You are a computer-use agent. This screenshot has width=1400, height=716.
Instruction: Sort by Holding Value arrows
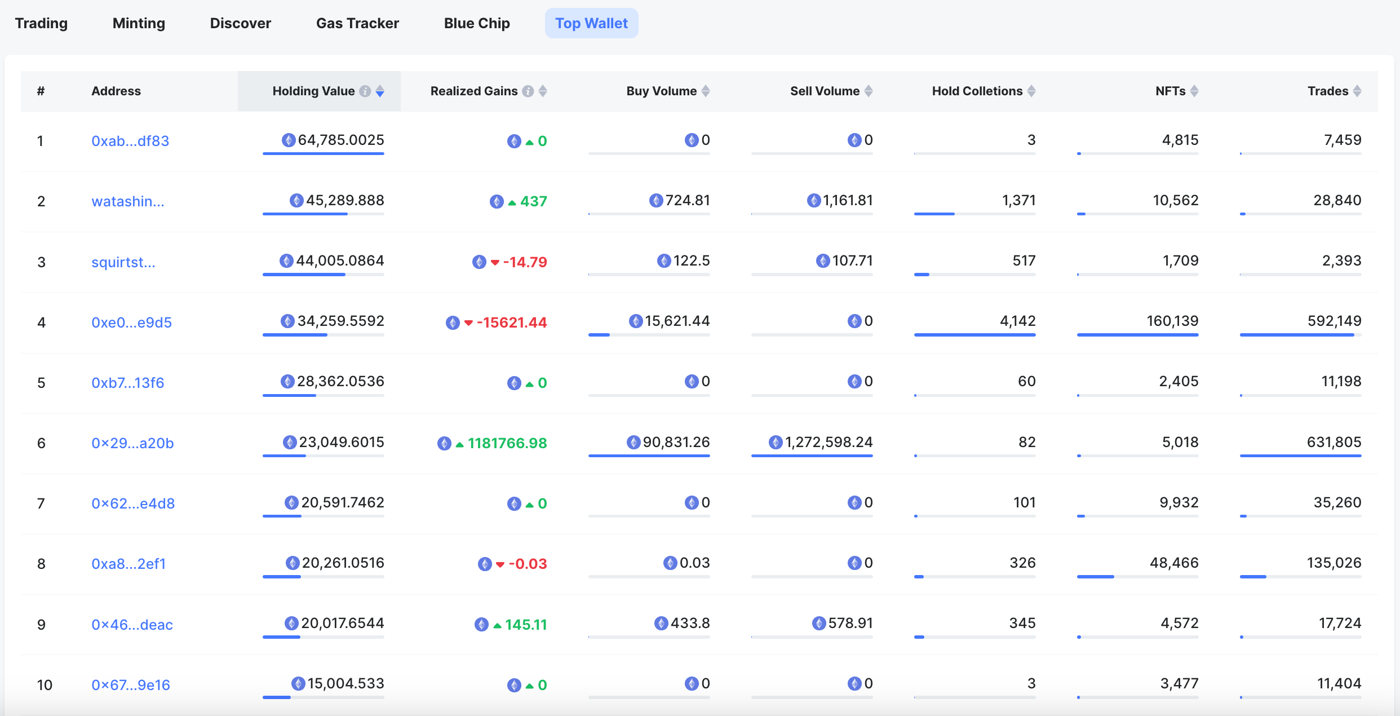[380, 91]
